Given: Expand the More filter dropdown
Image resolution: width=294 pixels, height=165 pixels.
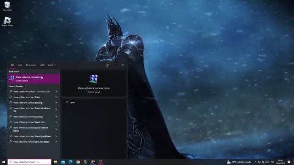Looking at the screenshot, I should (x=52, y=65).
